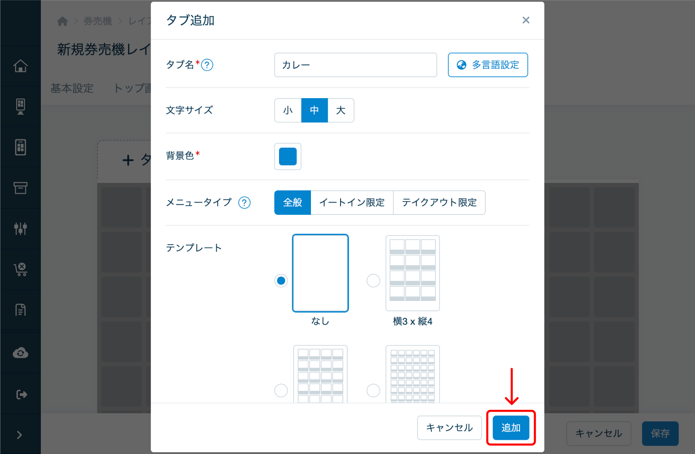This screenshot has width=695, height=454.
Task: Select イートイン限定 menu type
Action: [352, 202]
